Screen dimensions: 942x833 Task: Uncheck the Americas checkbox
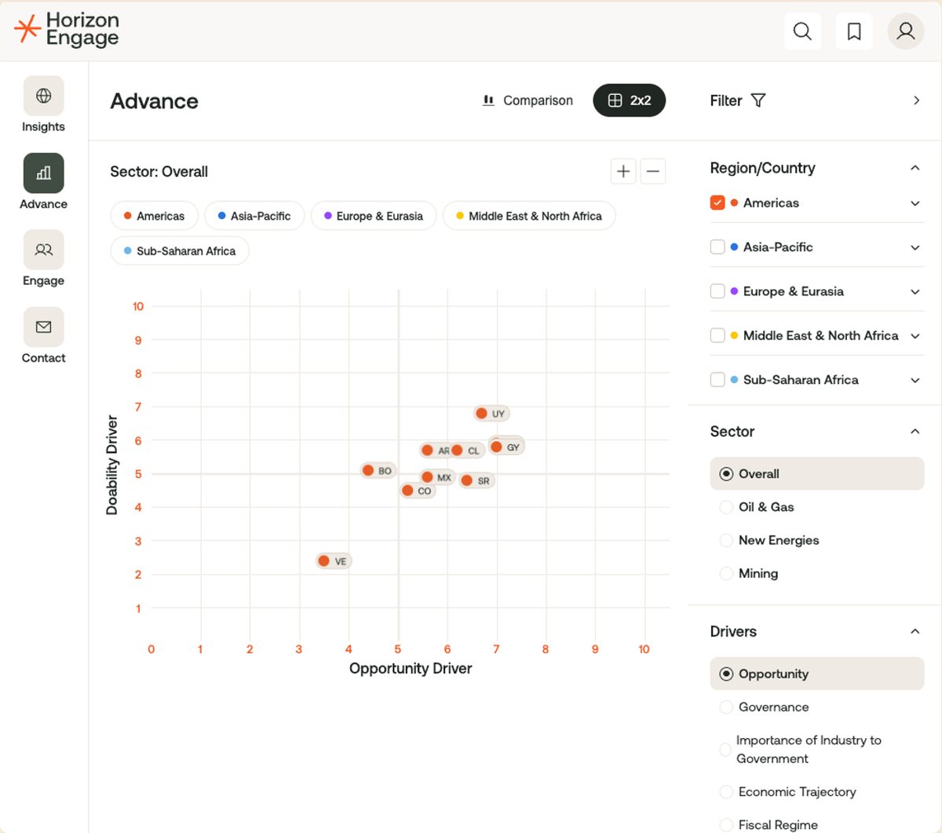coord(717,203)
